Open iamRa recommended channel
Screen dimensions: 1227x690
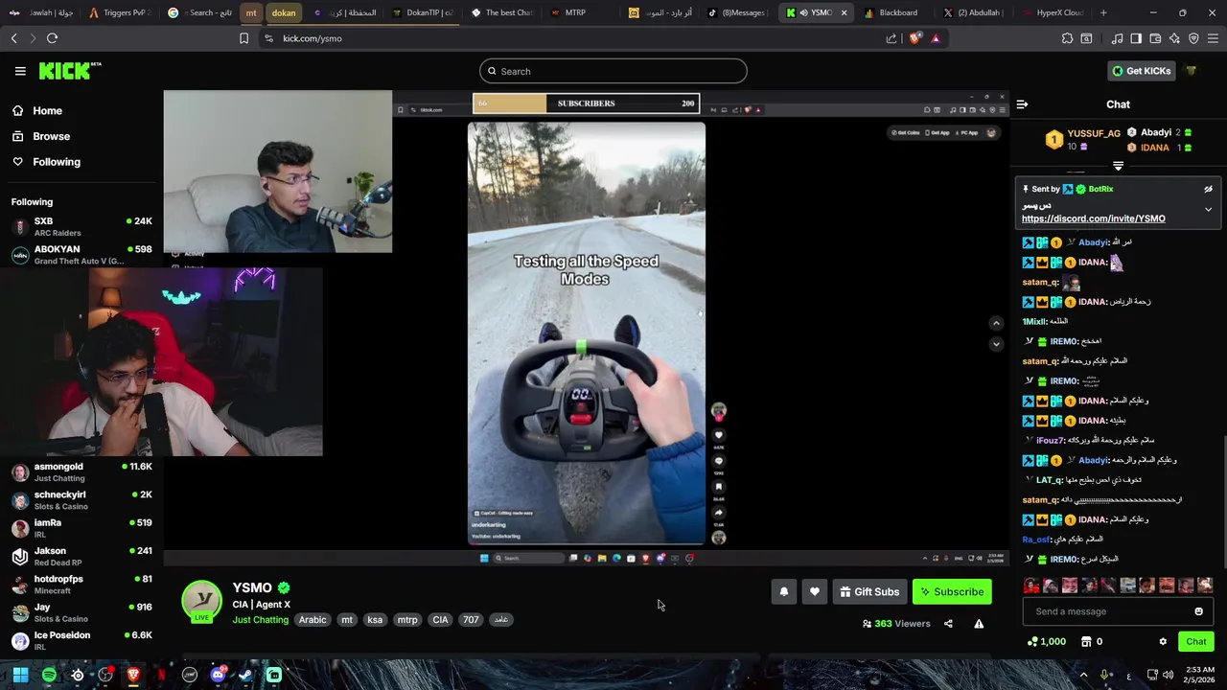(81, 528)
